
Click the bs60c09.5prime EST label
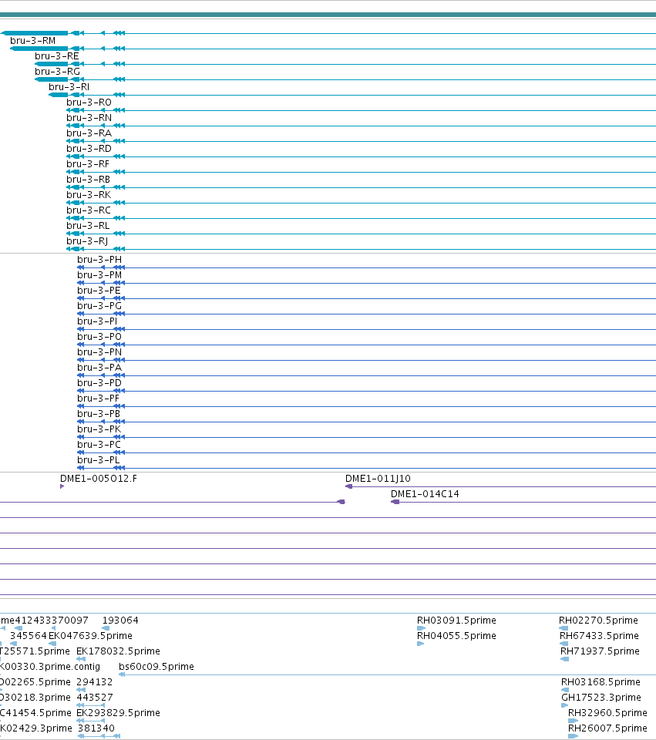[x=156, y=667]
